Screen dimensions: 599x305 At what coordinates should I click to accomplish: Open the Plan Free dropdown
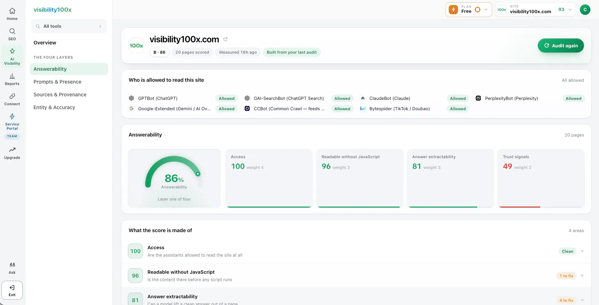click(469, 10)
